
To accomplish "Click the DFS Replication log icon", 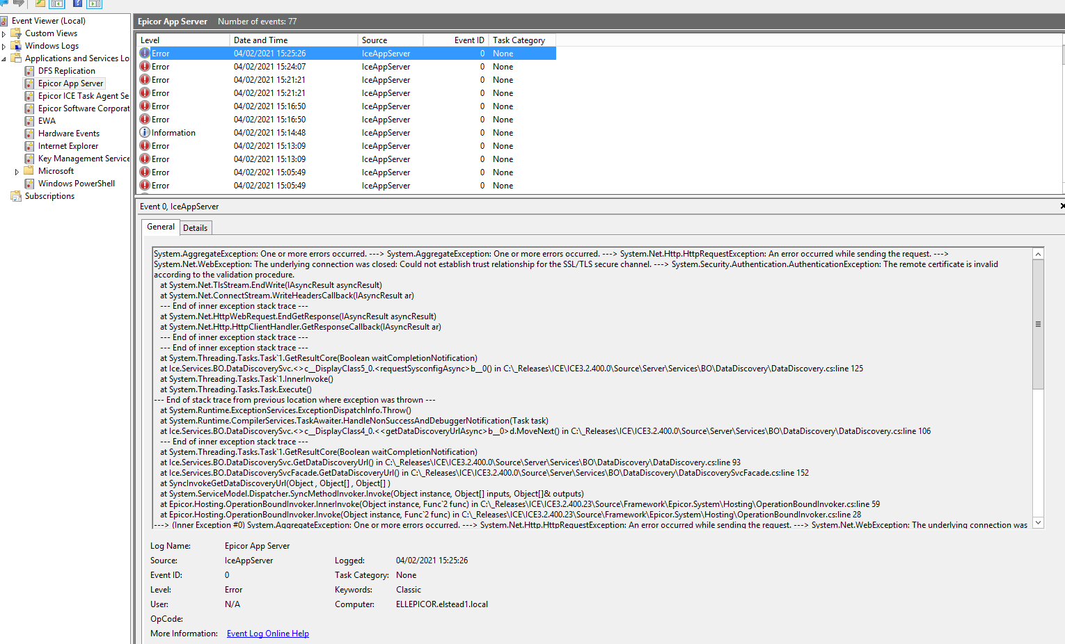I will (x=29, y=71).
